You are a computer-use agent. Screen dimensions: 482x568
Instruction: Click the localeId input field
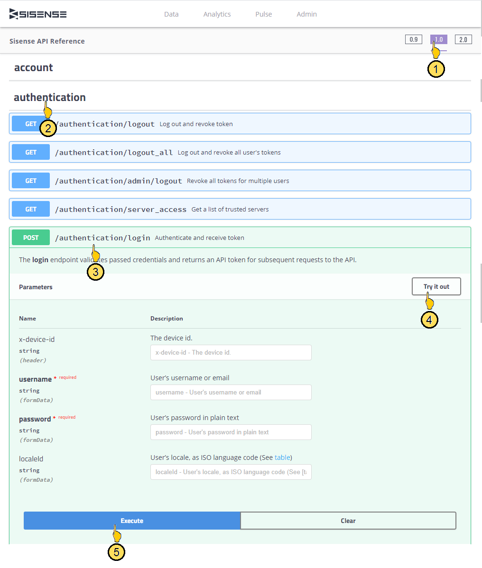(x=231, y=472)
